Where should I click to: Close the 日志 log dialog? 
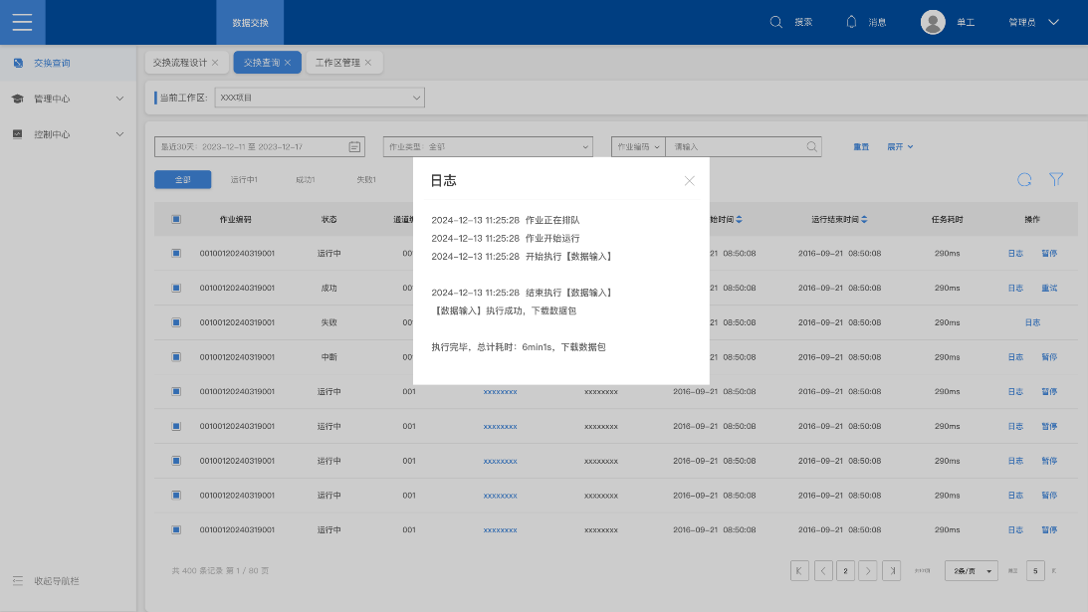[x=690, y=181]
